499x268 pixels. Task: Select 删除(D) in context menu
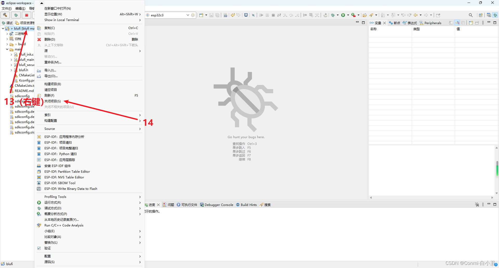tap(50, 39)
